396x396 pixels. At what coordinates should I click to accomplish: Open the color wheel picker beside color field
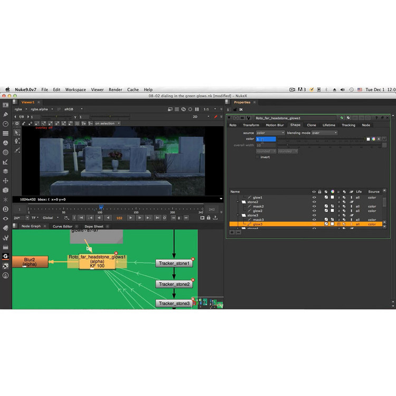point(373,139)
